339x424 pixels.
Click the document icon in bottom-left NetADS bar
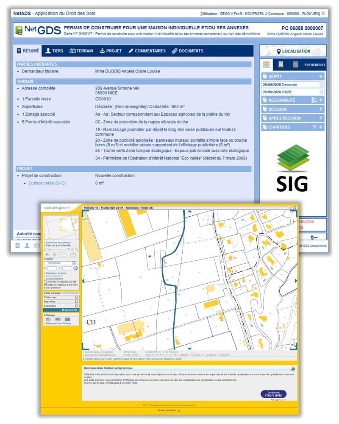(x=17, y=245)
